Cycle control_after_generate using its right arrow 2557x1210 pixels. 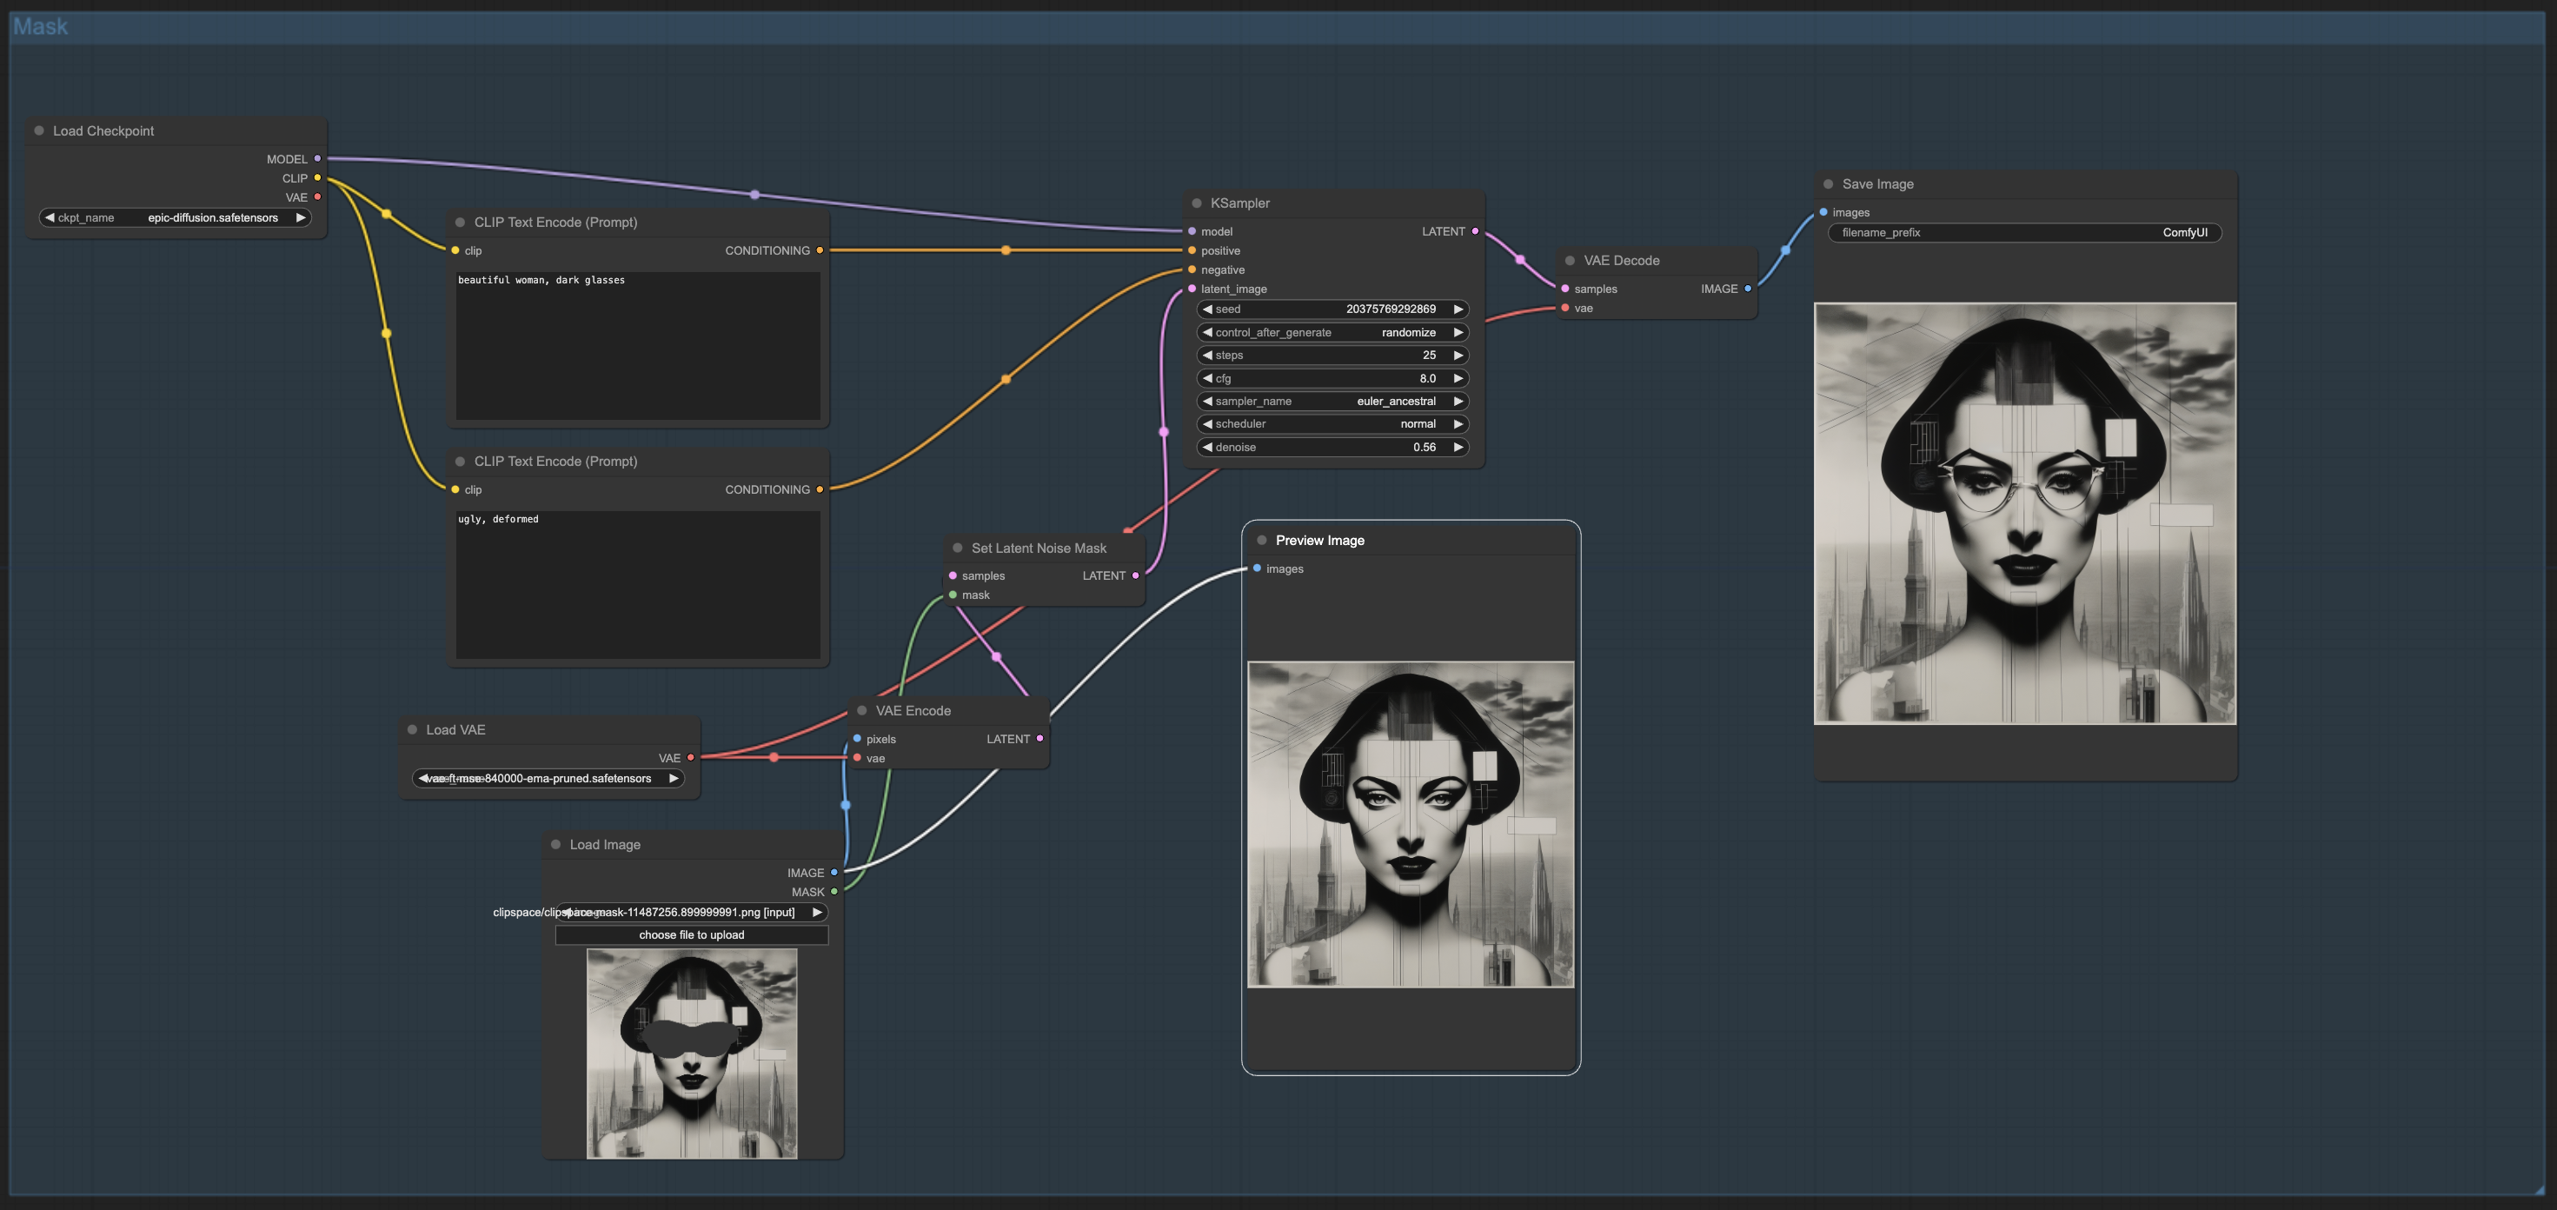1458,333
